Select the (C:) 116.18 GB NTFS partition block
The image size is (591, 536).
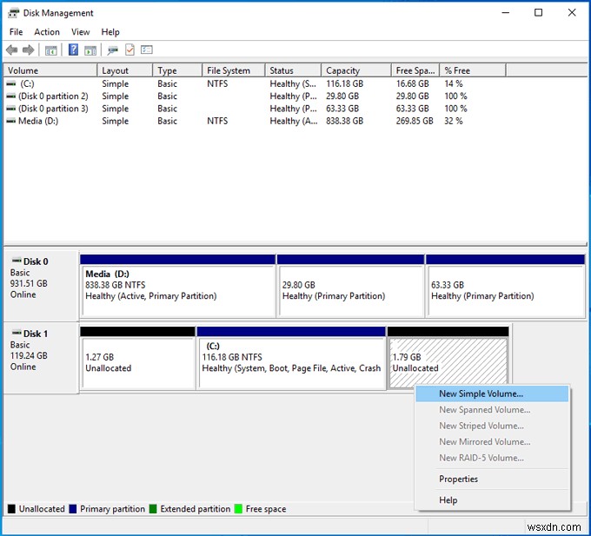point(291,363)
